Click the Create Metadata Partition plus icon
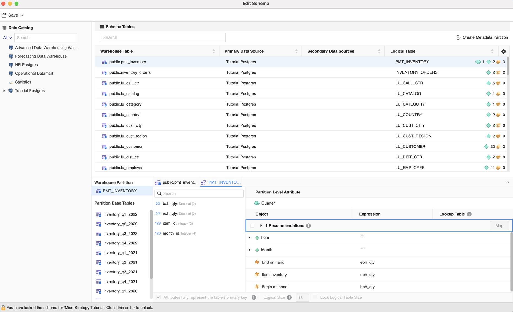513x312 pixels. point(458,37)
